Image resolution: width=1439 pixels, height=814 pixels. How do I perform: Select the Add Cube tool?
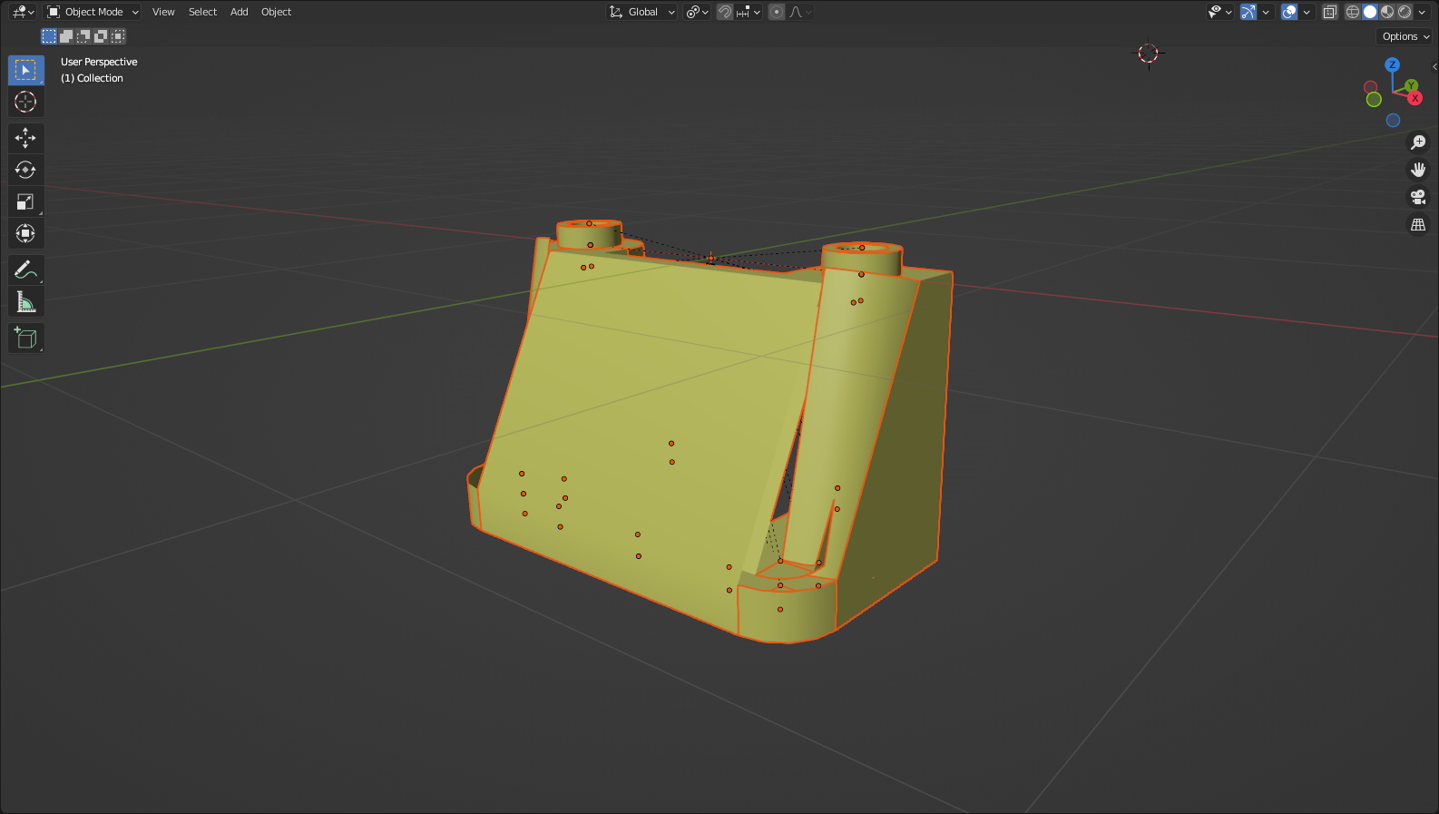click(25, 338)
